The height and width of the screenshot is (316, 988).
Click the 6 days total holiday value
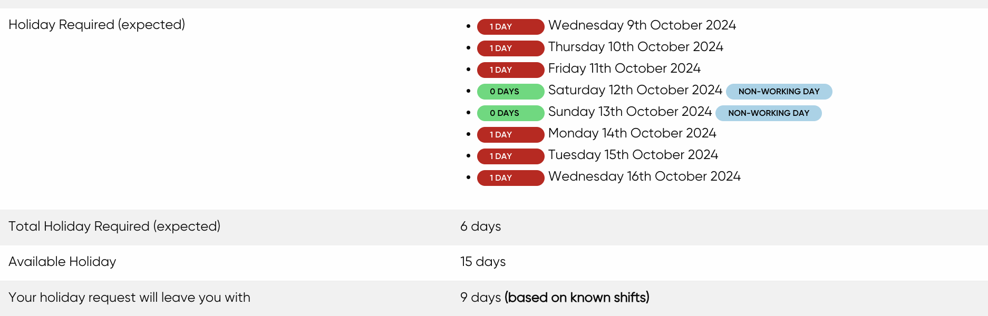point(480,226)
